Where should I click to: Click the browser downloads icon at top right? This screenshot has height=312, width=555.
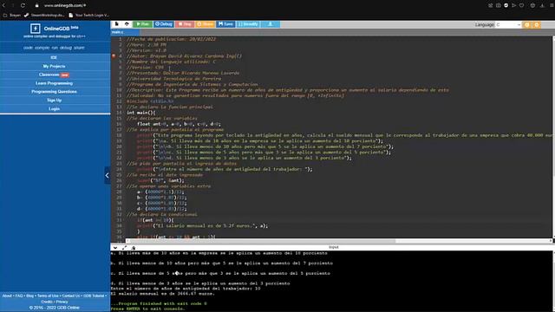(x=542, y=5)
